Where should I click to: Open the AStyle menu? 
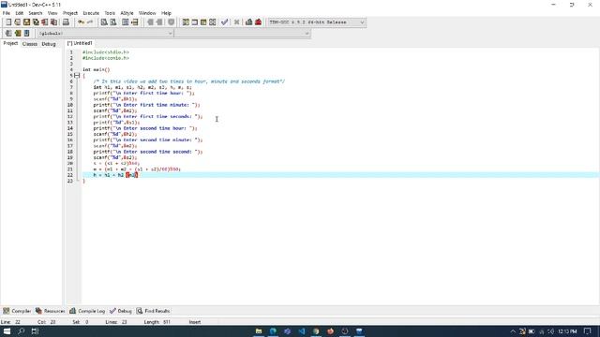tap(127, 13)
